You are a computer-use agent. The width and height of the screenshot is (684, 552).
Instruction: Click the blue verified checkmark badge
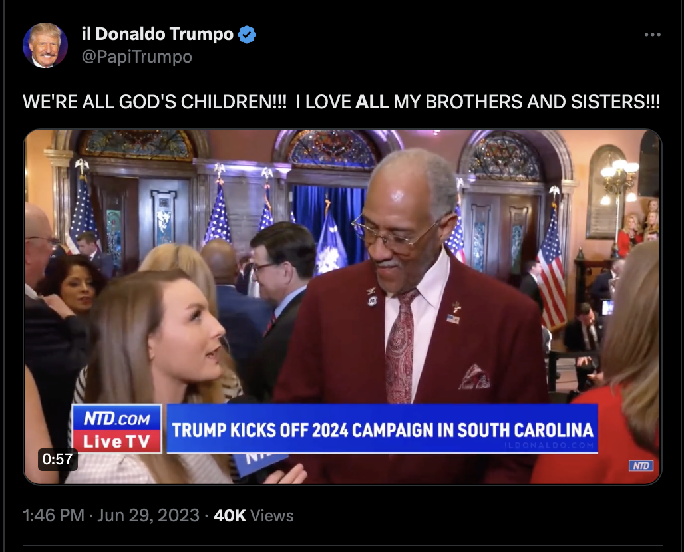coord(247,35)
